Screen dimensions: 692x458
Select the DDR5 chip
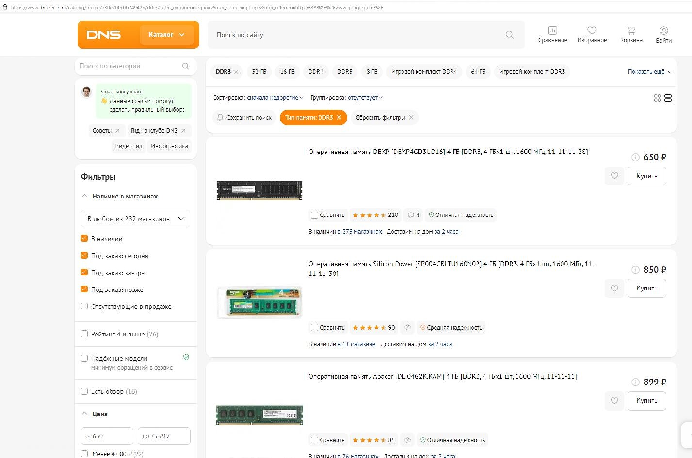point(345,72)
